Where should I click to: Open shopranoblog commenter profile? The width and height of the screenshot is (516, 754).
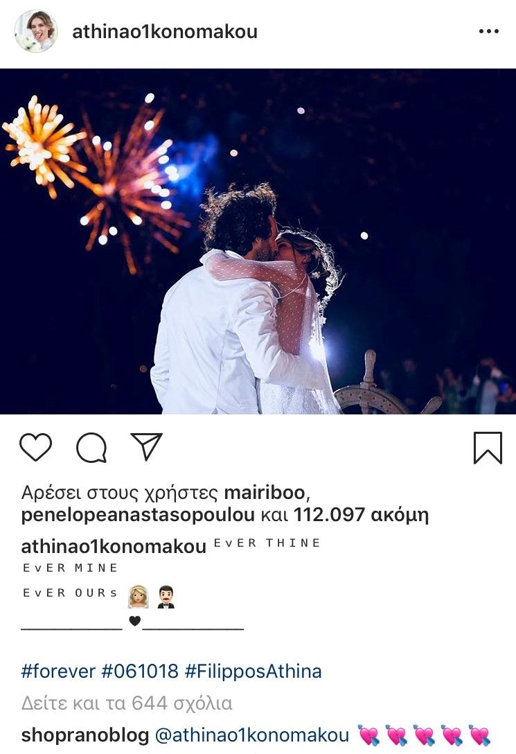coord(85,735)
